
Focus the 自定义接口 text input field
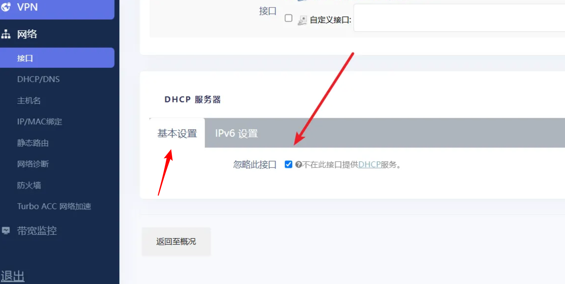tap(459, 18)
